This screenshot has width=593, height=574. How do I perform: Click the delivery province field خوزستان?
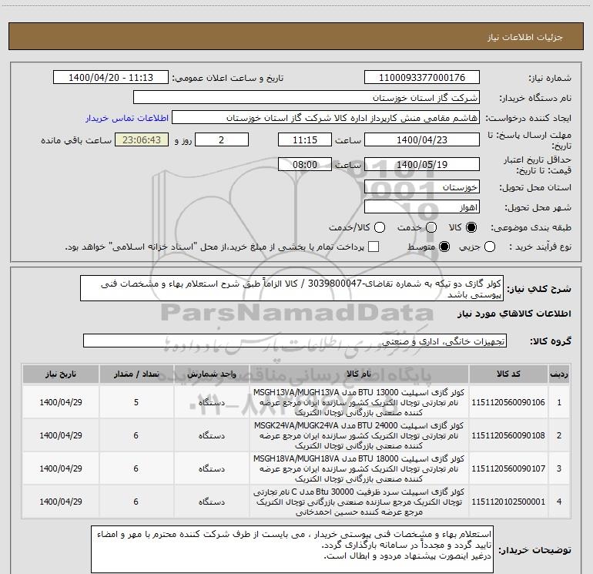point(422,187)
